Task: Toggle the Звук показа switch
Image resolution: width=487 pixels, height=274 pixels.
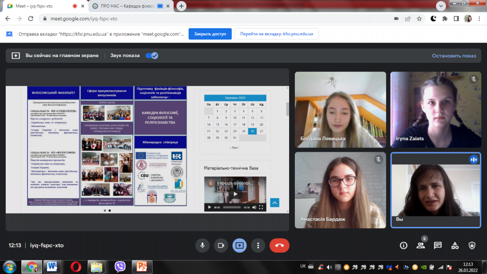Action: (152, 56)
